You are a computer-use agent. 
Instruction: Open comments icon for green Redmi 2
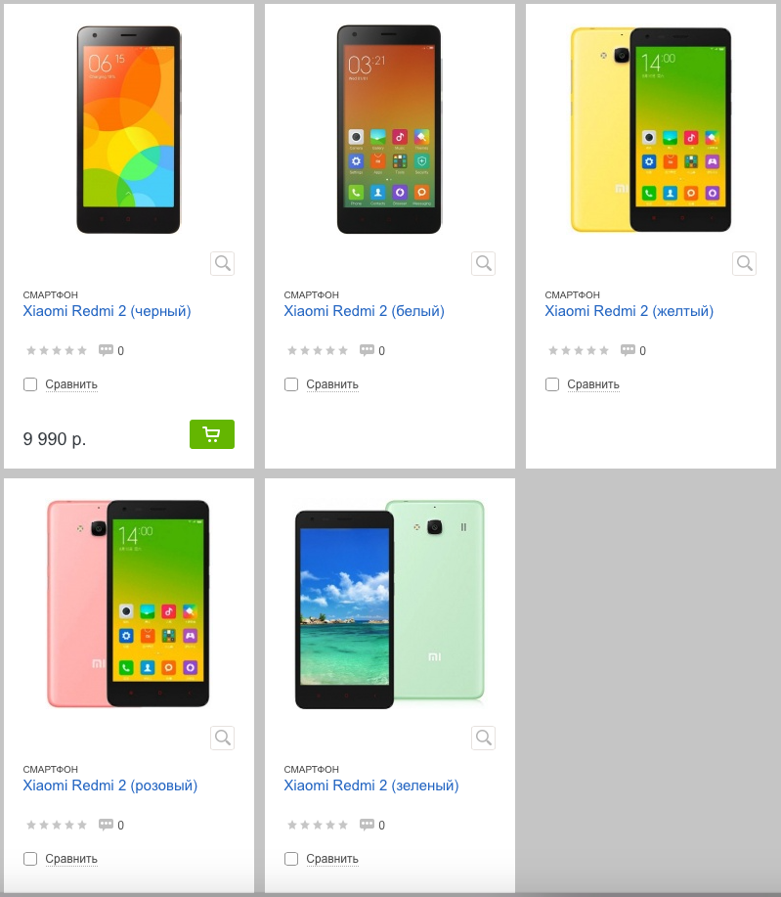pyautogui.click(x=367, y=825)
